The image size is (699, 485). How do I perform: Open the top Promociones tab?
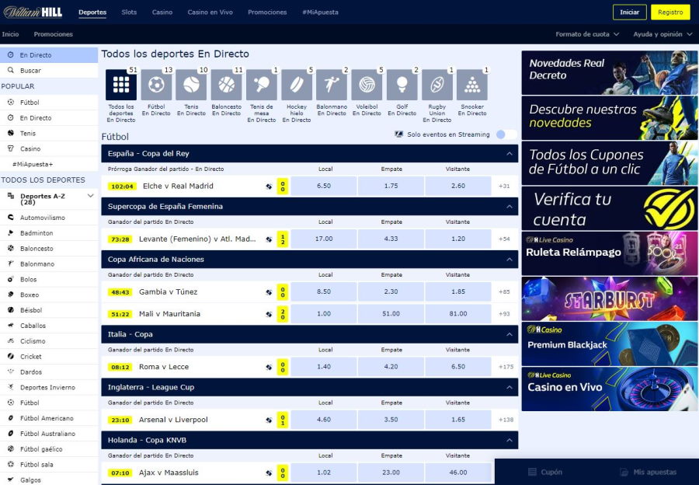[x=267, y=12]
